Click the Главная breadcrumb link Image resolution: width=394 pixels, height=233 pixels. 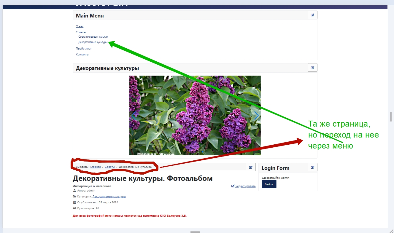pos(95,167)
